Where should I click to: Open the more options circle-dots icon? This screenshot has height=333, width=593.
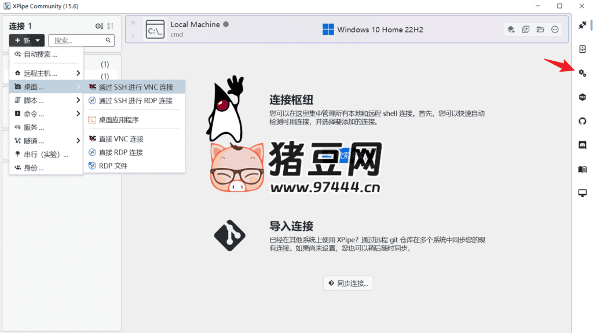[555, 30]
